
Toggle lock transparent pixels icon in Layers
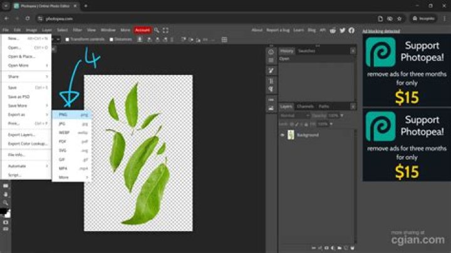291,125
